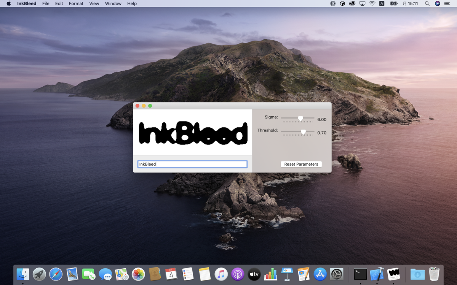457x285 pixels.
Task: Open Calendar icon showing 4
Action: pyautogui.click(x=171, y=274)
